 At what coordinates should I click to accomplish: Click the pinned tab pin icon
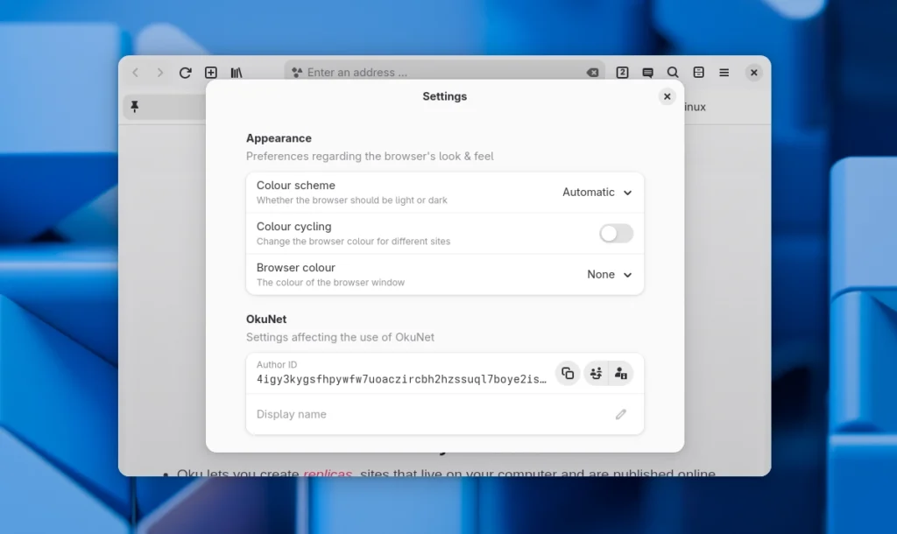click(134, 107)
